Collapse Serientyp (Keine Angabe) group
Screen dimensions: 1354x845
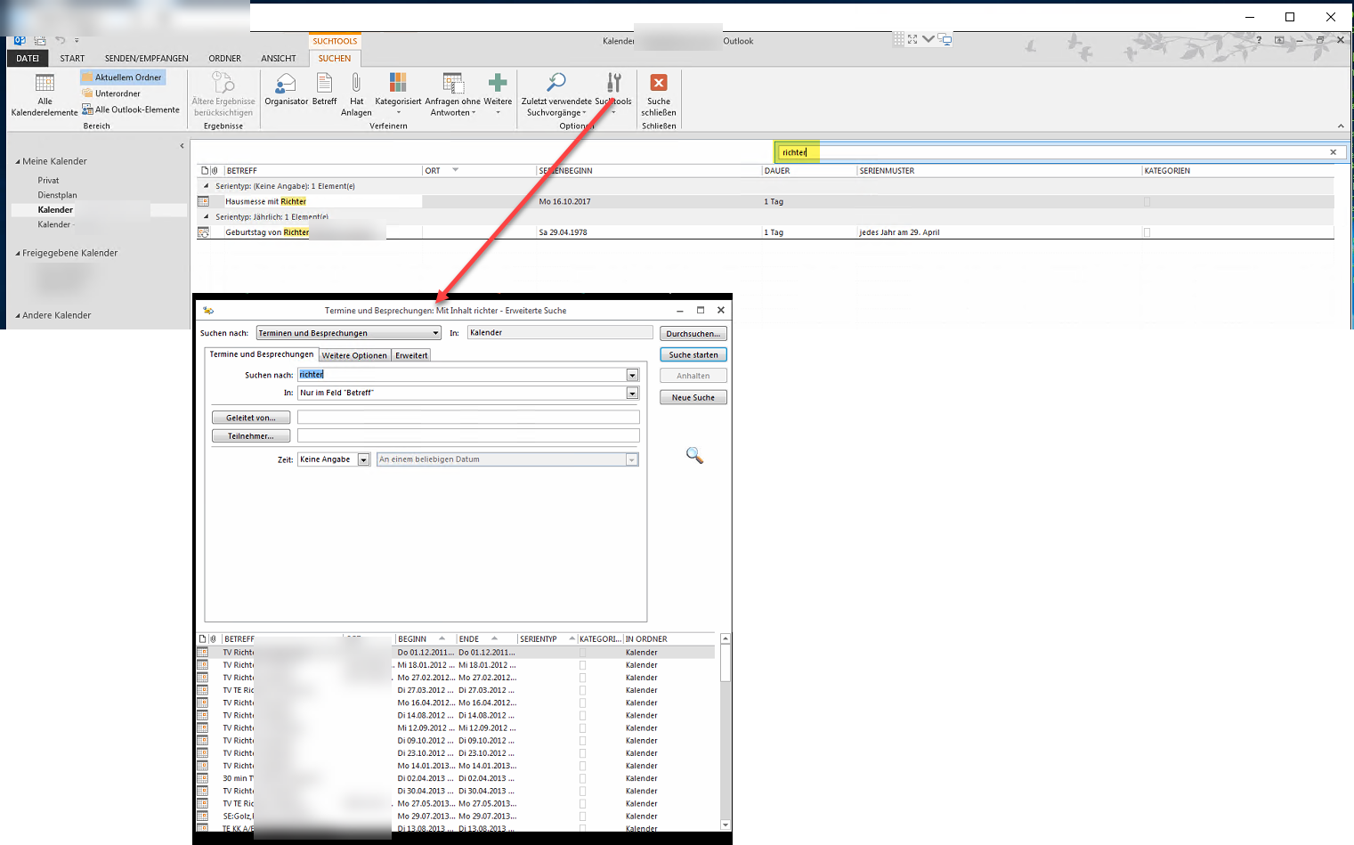[x=207, y=186]
